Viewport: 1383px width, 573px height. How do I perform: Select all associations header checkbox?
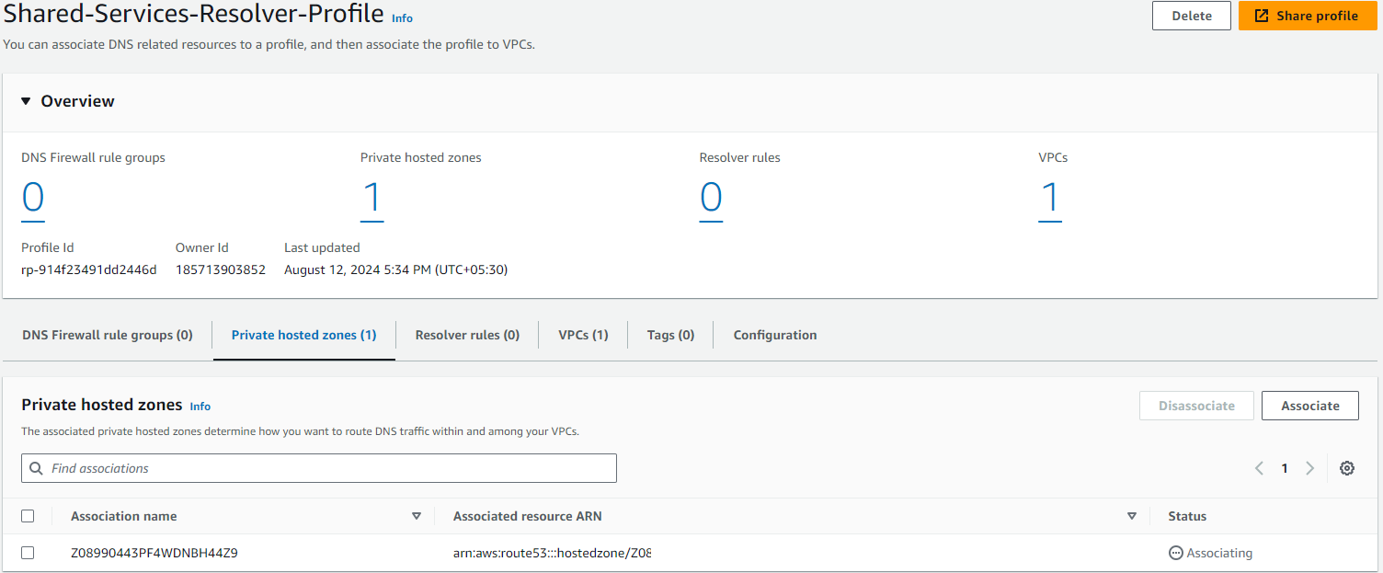coord(28,516)
